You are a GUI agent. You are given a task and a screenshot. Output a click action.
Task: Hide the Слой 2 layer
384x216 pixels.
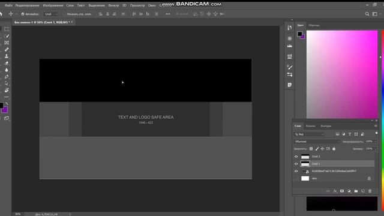tap(296, 157)
